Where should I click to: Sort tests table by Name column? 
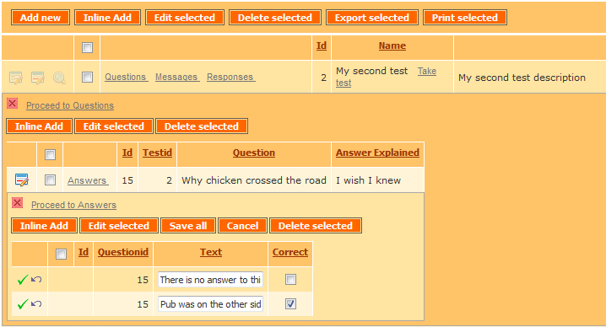[x=392, y=46]
